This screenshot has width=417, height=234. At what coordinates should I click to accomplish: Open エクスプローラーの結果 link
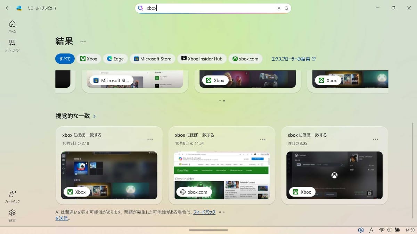coord(292,59)
